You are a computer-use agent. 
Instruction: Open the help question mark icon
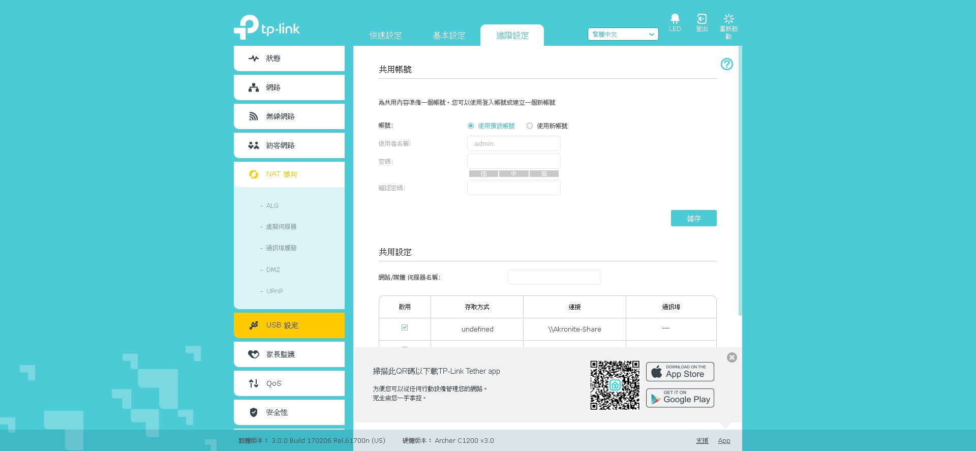(726, 64)
